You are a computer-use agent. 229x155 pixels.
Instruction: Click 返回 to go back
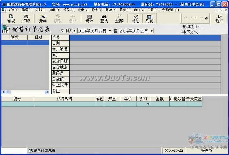pos(219,18)
